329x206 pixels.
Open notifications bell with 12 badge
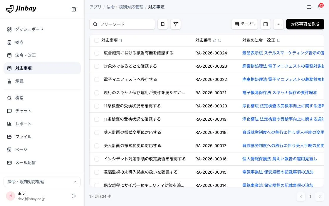(320, 7)
